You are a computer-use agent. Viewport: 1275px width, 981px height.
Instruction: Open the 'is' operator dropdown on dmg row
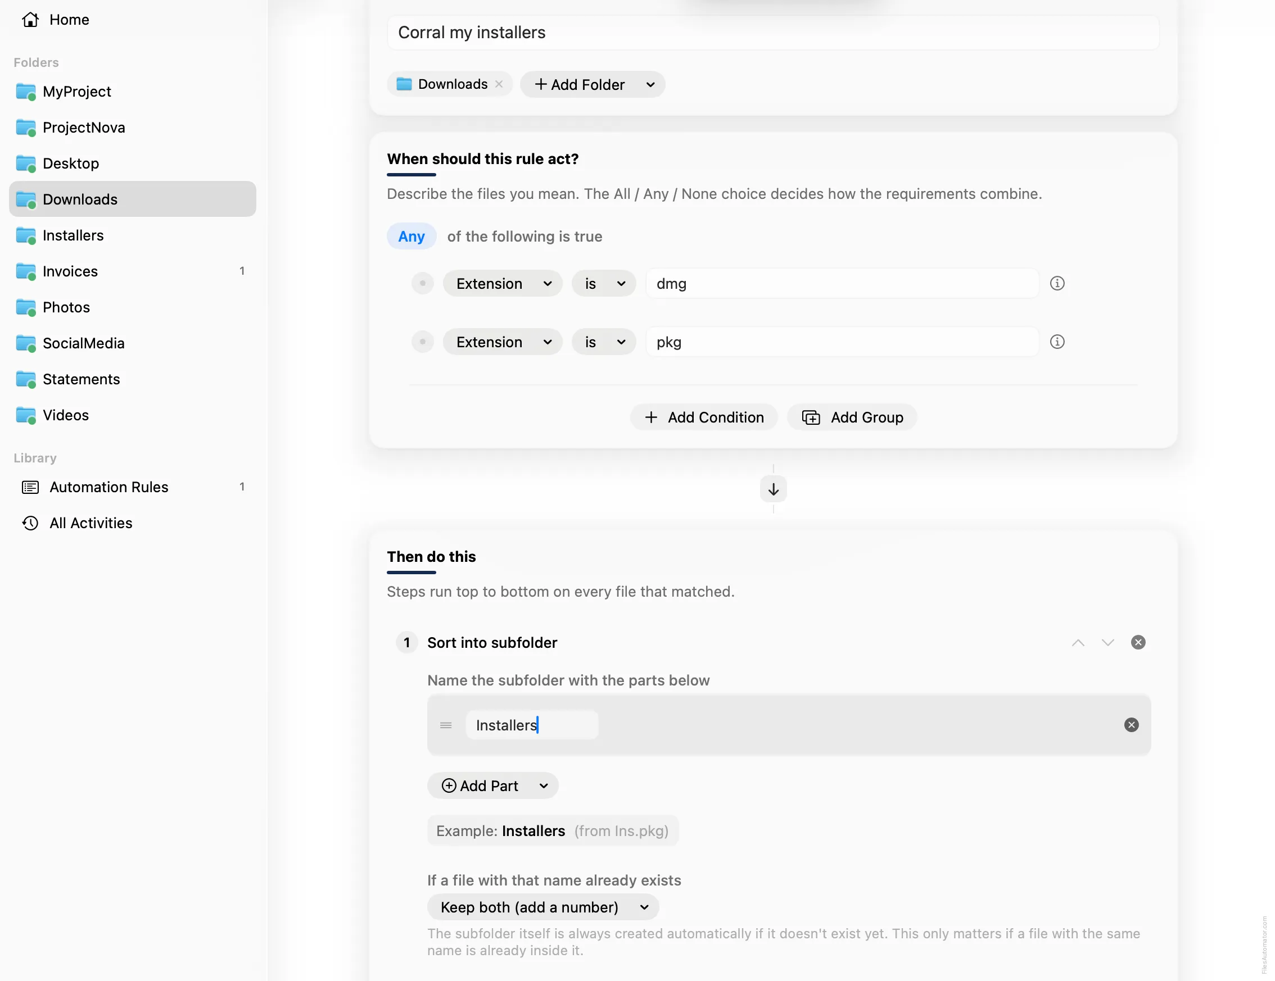coord(604,284)
